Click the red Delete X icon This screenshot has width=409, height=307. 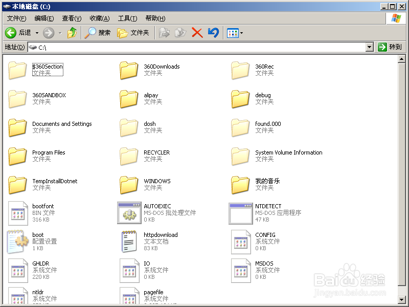(197, 33)
